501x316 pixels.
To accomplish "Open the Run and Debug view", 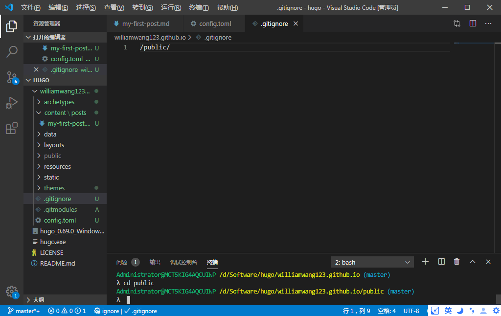I will (x=12, y=103).
